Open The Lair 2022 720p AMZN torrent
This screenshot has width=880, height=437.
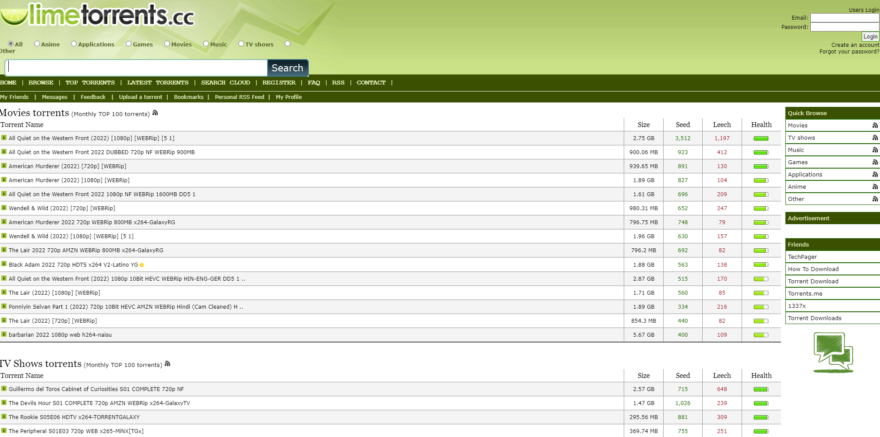pyautogui.click(x=86, y=250)
